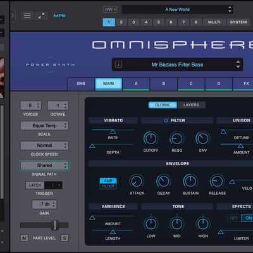The width and height of the screenshot is (253, 253).
Task: Toggle the LATCH button
Action: pos(35,185)
